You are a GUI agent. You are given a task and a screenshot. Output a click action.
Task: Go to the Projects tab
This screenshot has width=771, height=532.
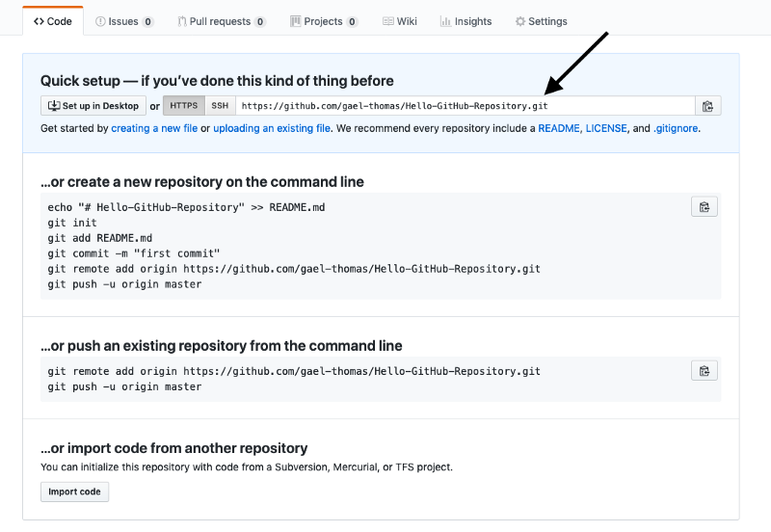(324, 21)
